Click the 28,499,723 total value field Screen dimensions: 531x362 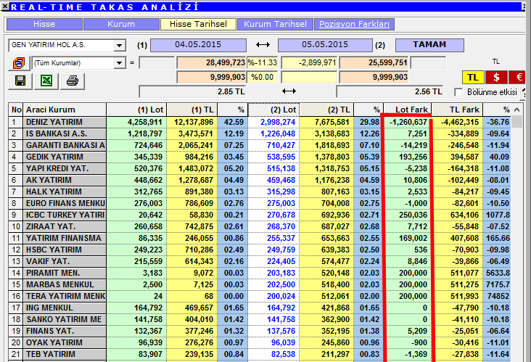point(211,62)
